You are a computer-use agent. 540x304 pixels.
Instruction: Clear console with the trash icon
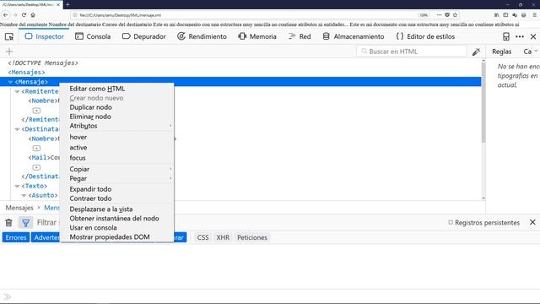click(9, 223)
